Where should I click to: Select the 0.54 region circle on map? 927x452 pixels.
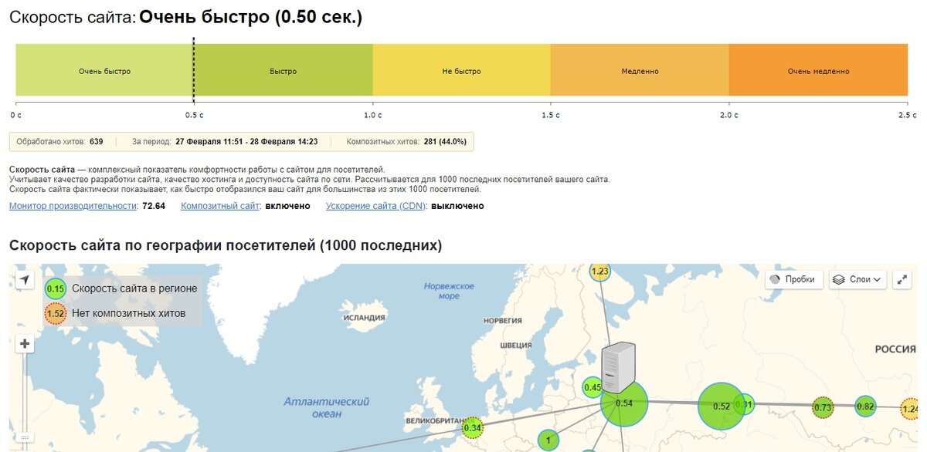coord(624,403)
